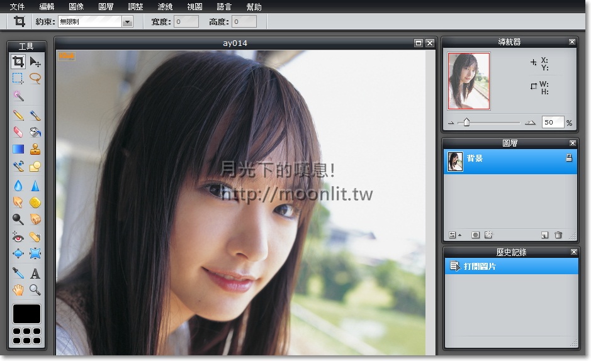Click the add layer mask icon
Viewport: 591px width, 361px height.
[x=475, y=235]
